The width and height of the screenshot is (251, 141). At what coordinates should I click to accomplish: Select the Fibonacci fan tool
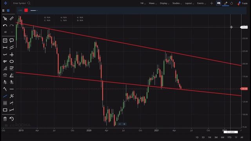tap(11, 75)
